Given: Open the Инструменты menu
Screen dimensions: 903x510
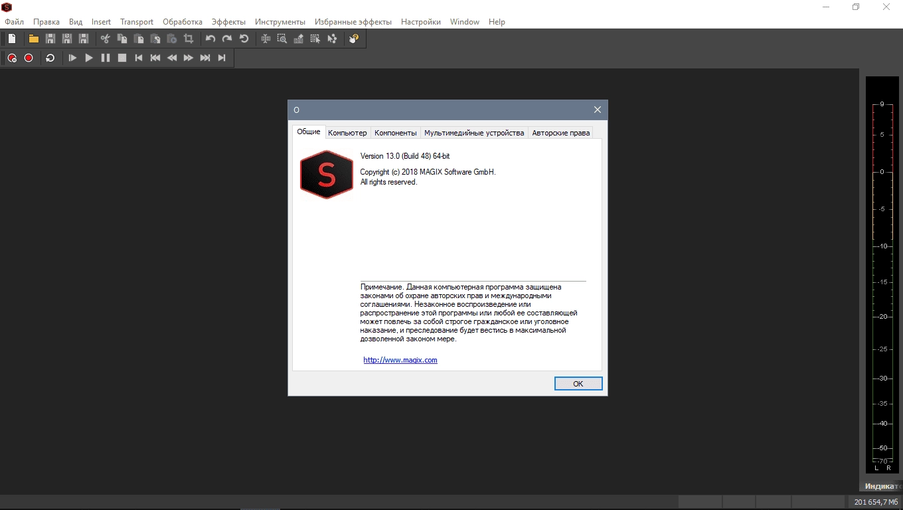Looking at the screenshot, I should click(x=280, y=22).
